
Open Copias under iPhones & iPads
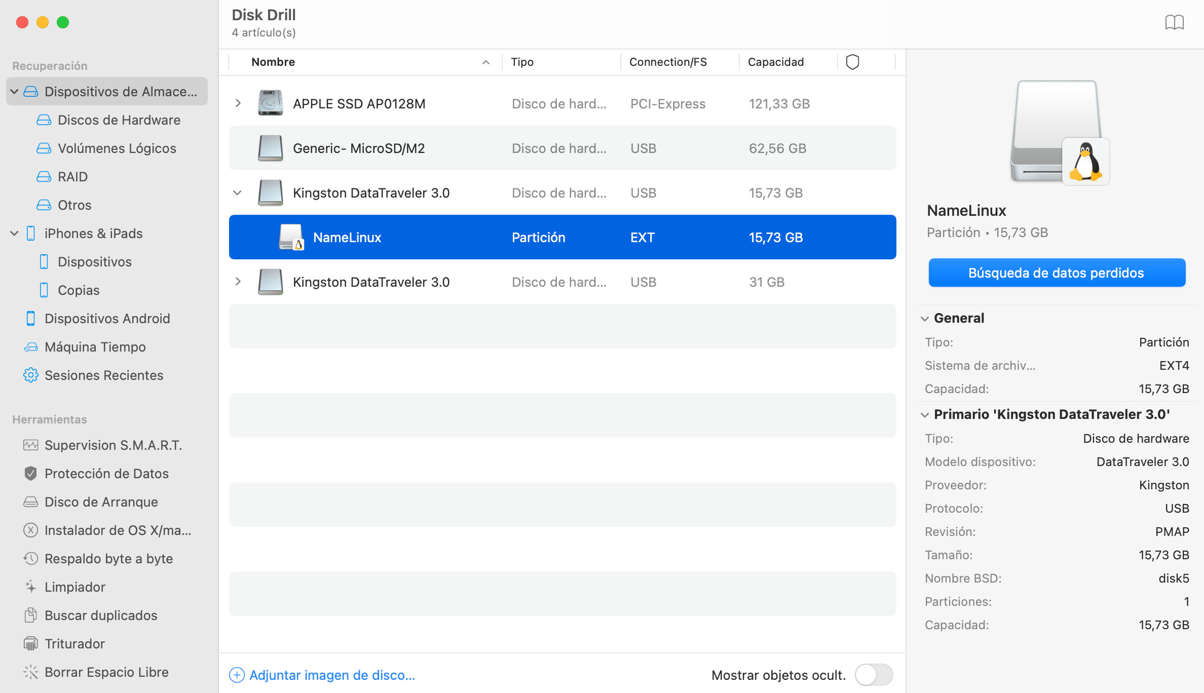(x=79, y=290)
